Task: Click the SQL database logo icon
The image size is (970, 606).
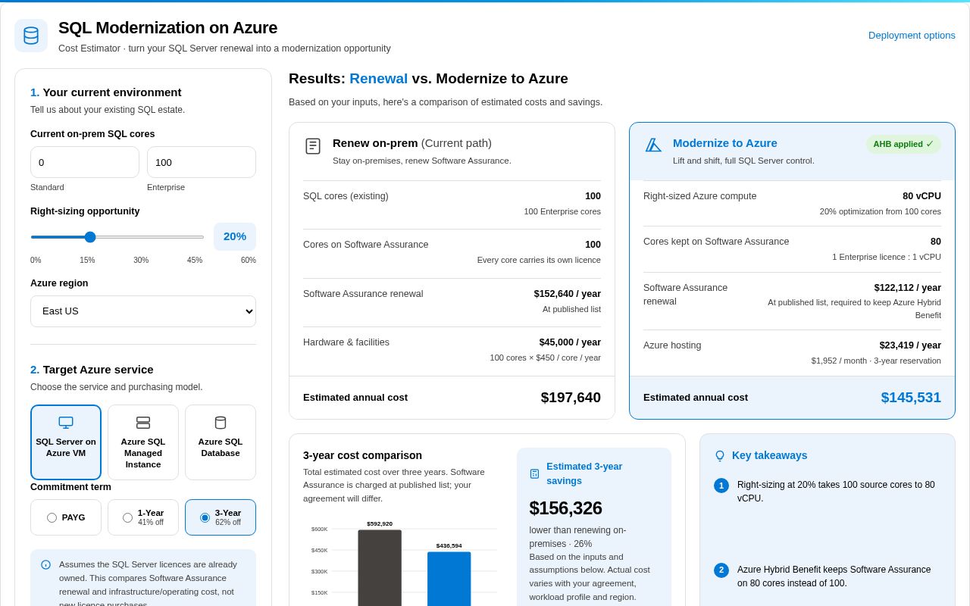Action: point(31,36)
